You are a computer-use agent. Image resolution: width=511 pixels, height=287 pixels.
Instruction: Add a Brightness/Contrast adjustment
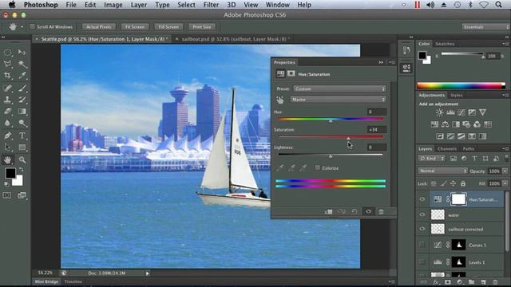[x=439, y=112]
